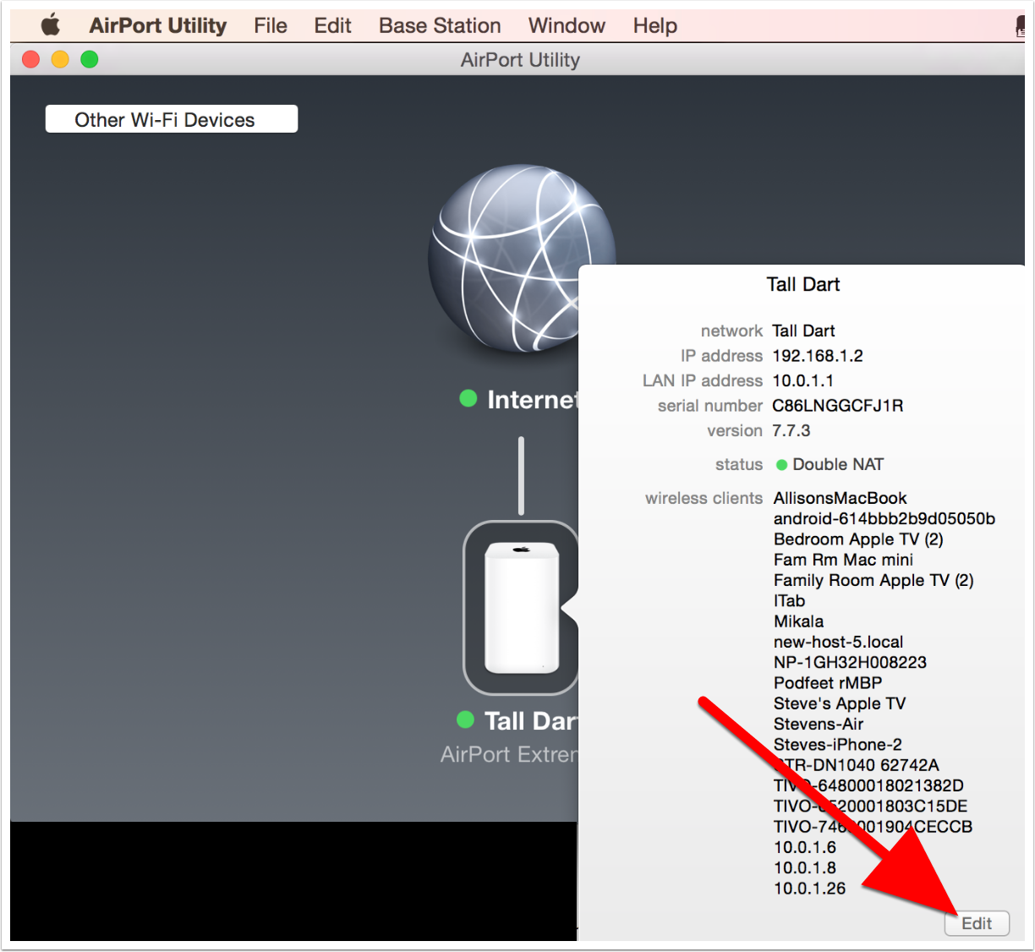The image size is (1035, 952).
Task: Zoom the window with green button
Action: [89, 59]
